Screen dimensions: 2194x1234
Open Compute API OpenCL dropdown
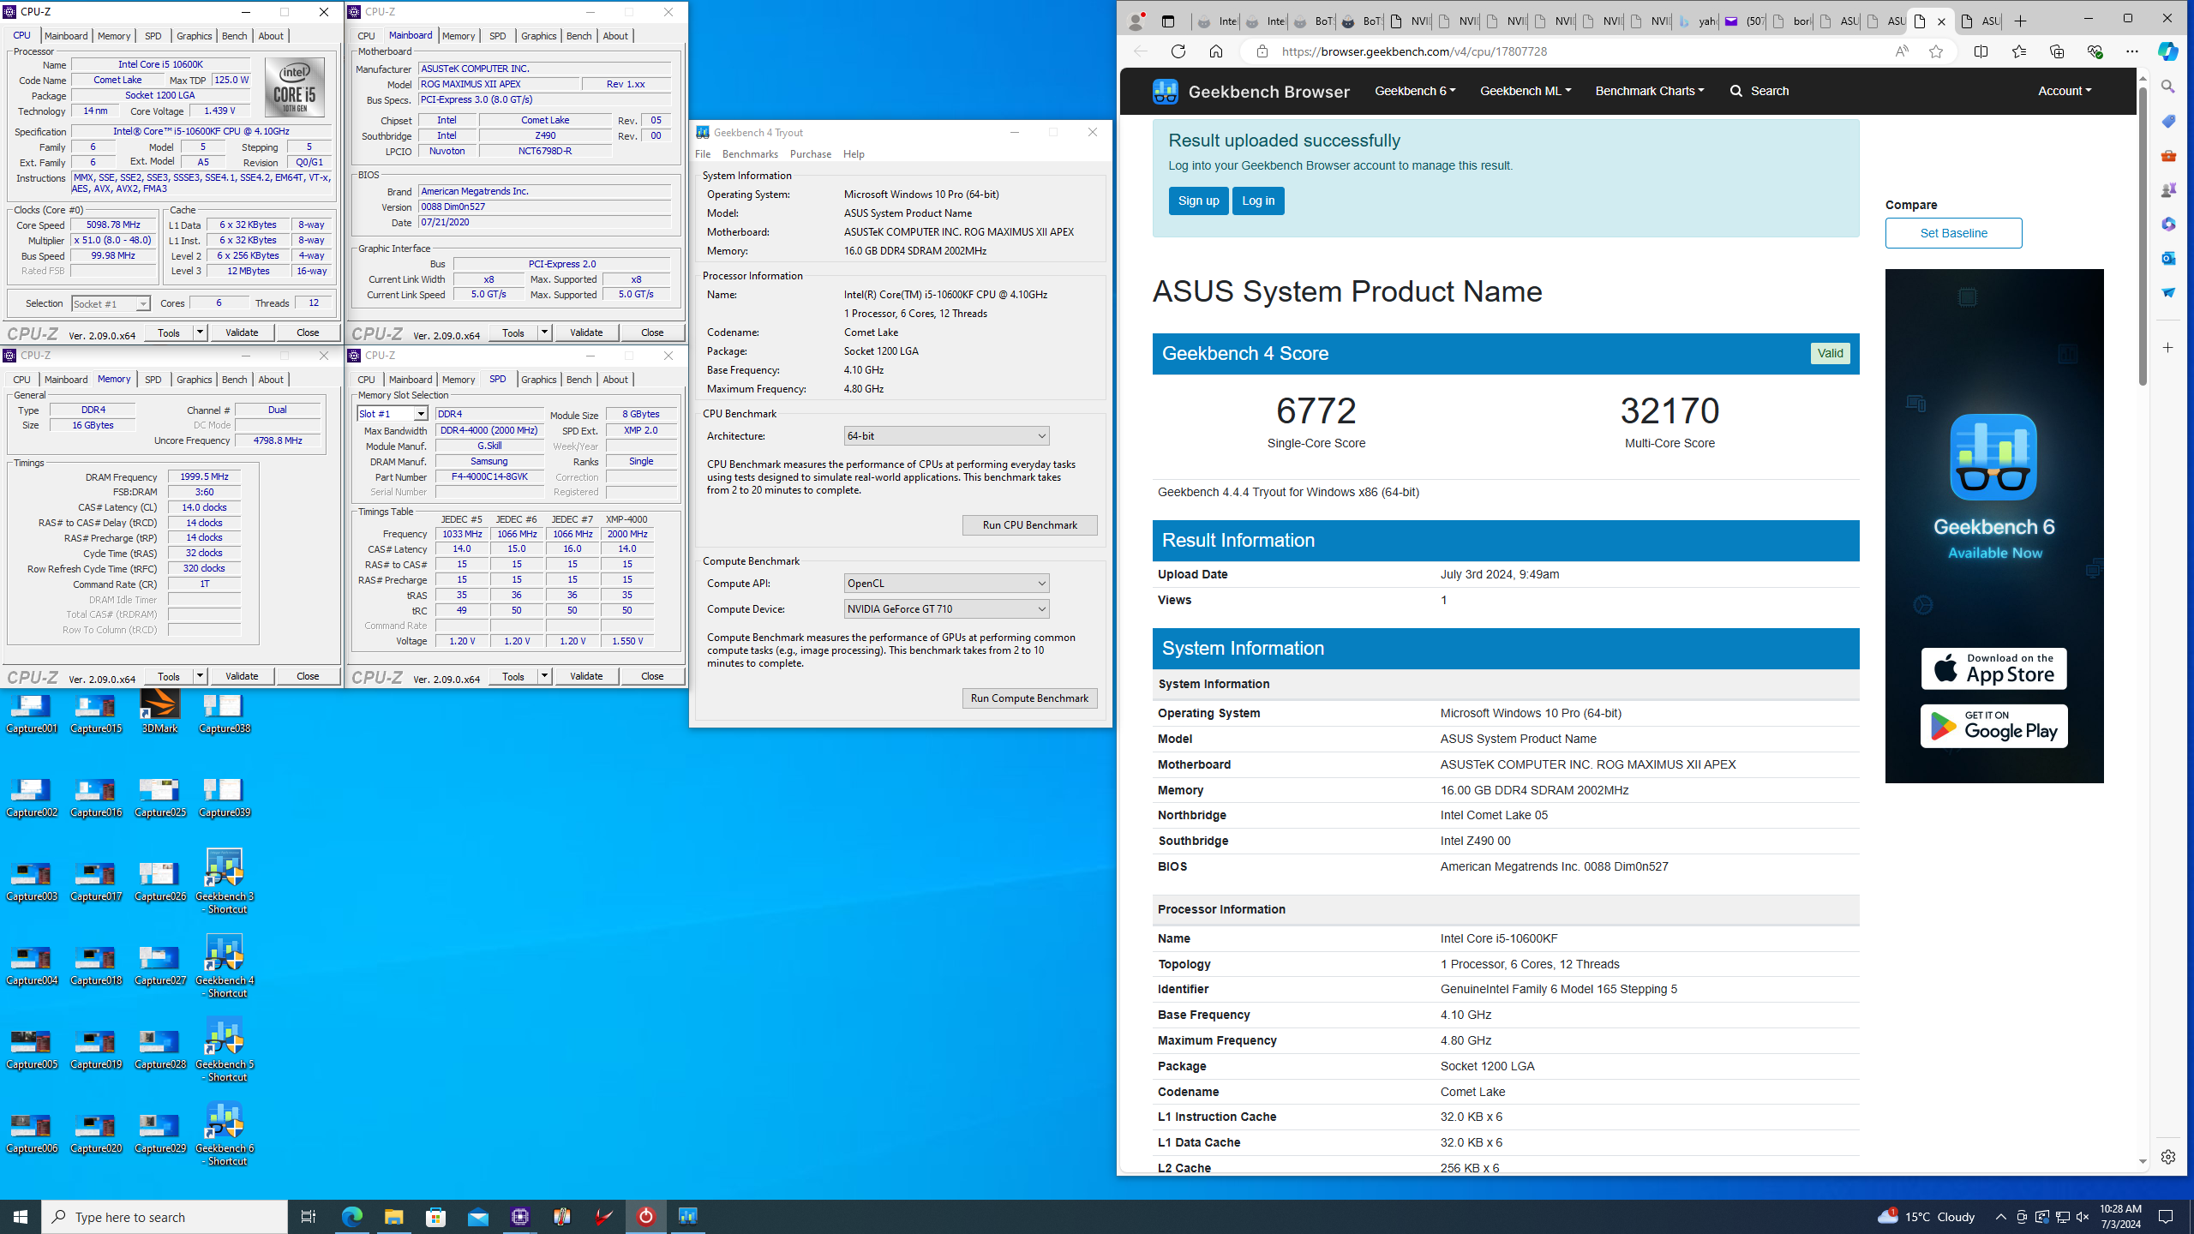click(x=946, y=584)
